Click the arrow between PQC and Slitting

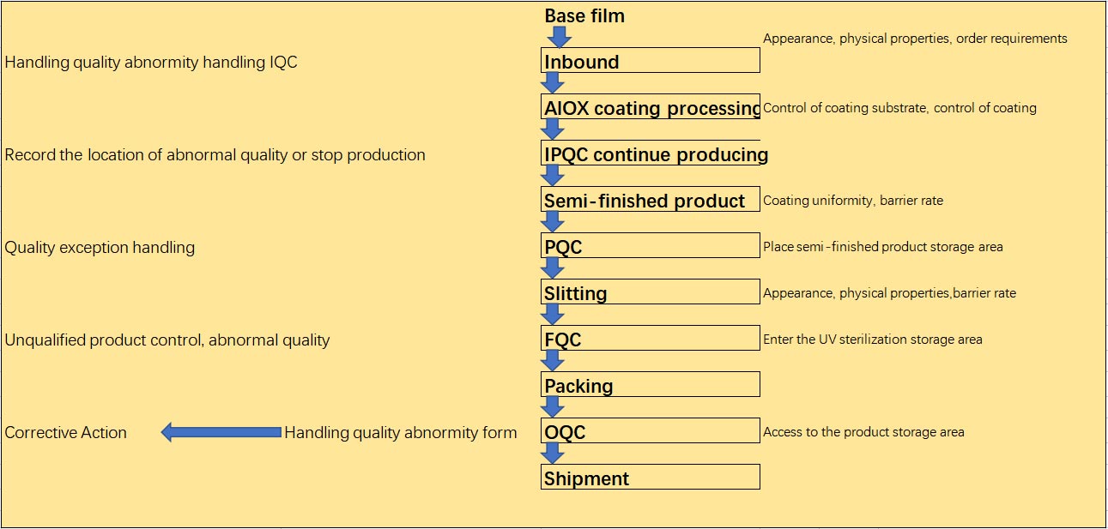(553, 268)
